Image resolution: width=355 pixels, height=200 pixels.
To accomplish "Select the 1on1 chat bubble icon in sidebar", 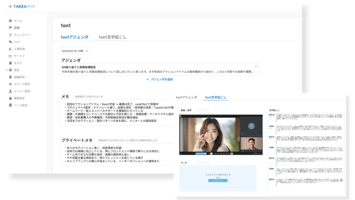I will tap(10, 42).
